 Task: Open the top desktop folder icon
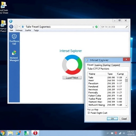pyautogui.click(x=3, y=5)
